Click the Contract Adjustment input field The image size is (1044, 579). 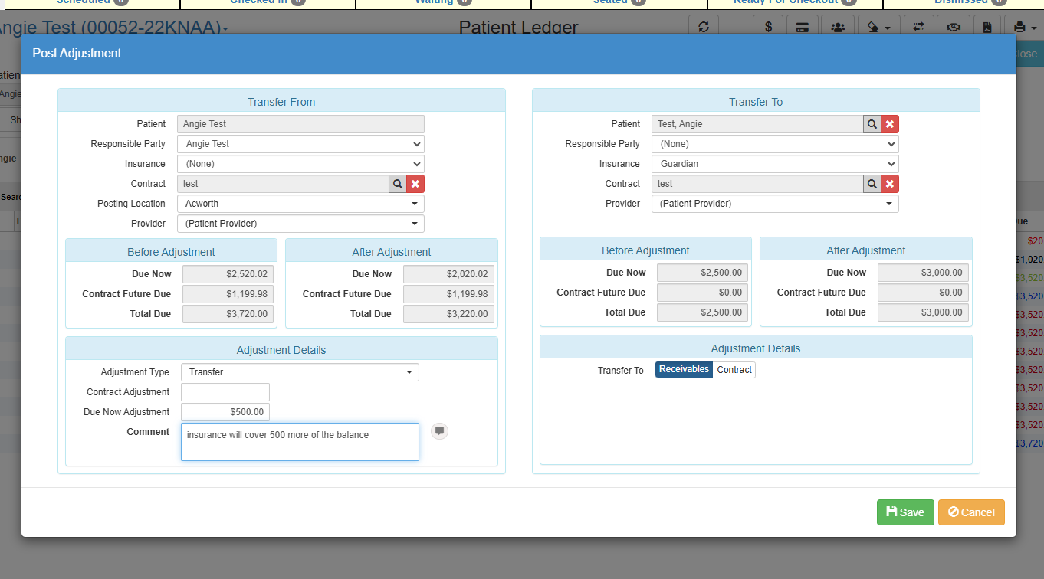pos(225,392)
